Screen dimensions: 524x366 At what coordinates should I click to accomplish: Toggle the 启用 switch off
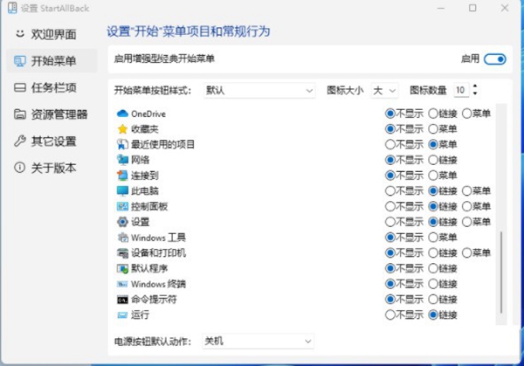click(x=495, y=59)
